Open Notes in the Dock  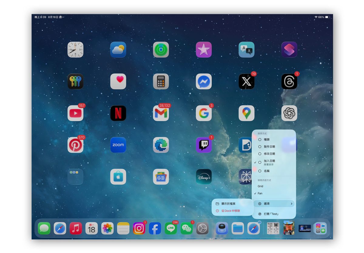point(123,228)
